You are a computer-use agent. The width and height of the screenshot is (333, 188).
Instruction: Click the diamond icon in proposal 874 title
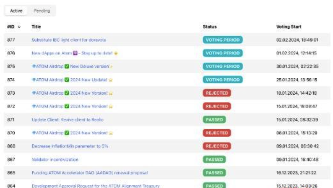[33, 80]
